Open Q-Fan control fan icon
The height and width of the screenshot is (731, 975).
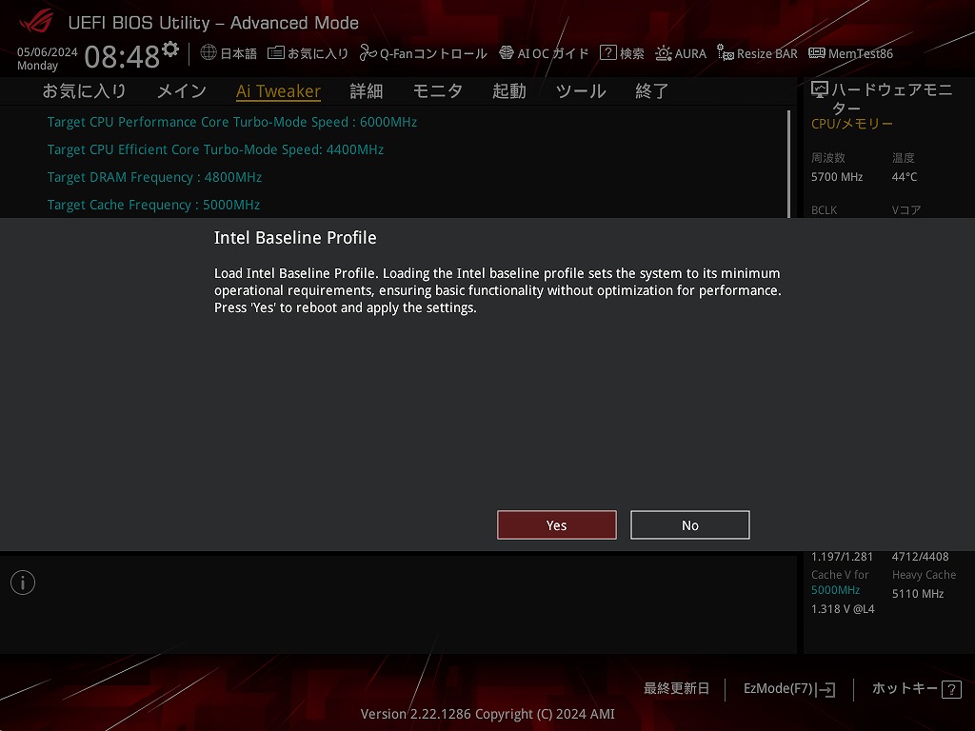(x=368, y=53)
